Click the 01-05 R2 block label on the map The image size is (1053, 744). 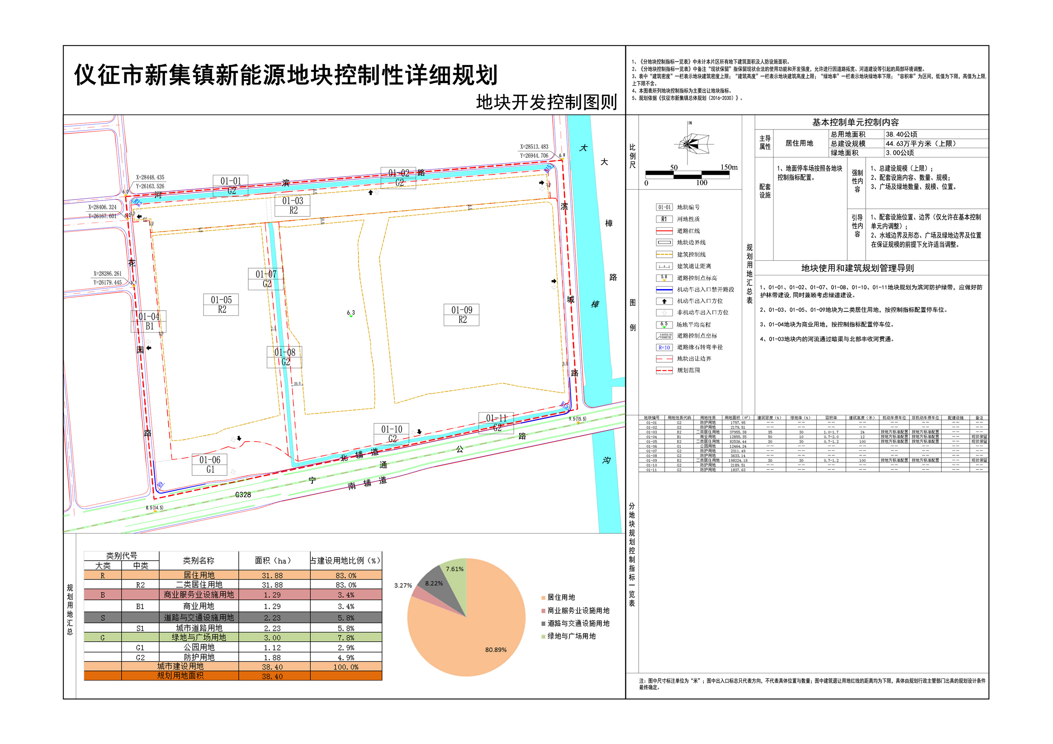click(x=221, y=305)
